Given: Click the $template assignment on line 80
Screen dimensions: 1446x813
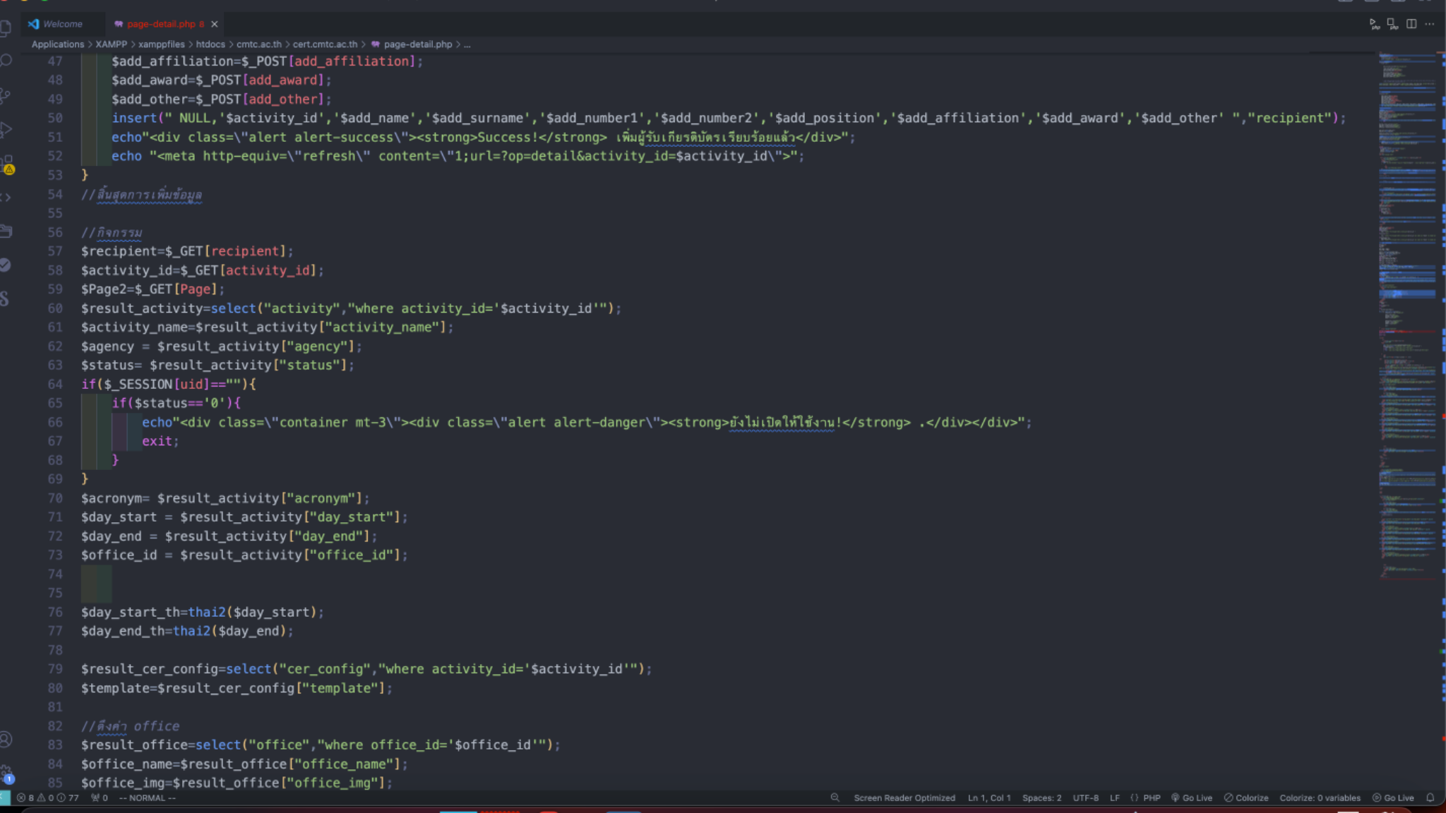Looking at the screenshot, I should [237, 688].
